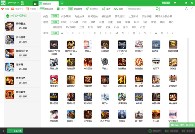
Task: Click the 铁血皇城 game label
Action: pos(173,103)
